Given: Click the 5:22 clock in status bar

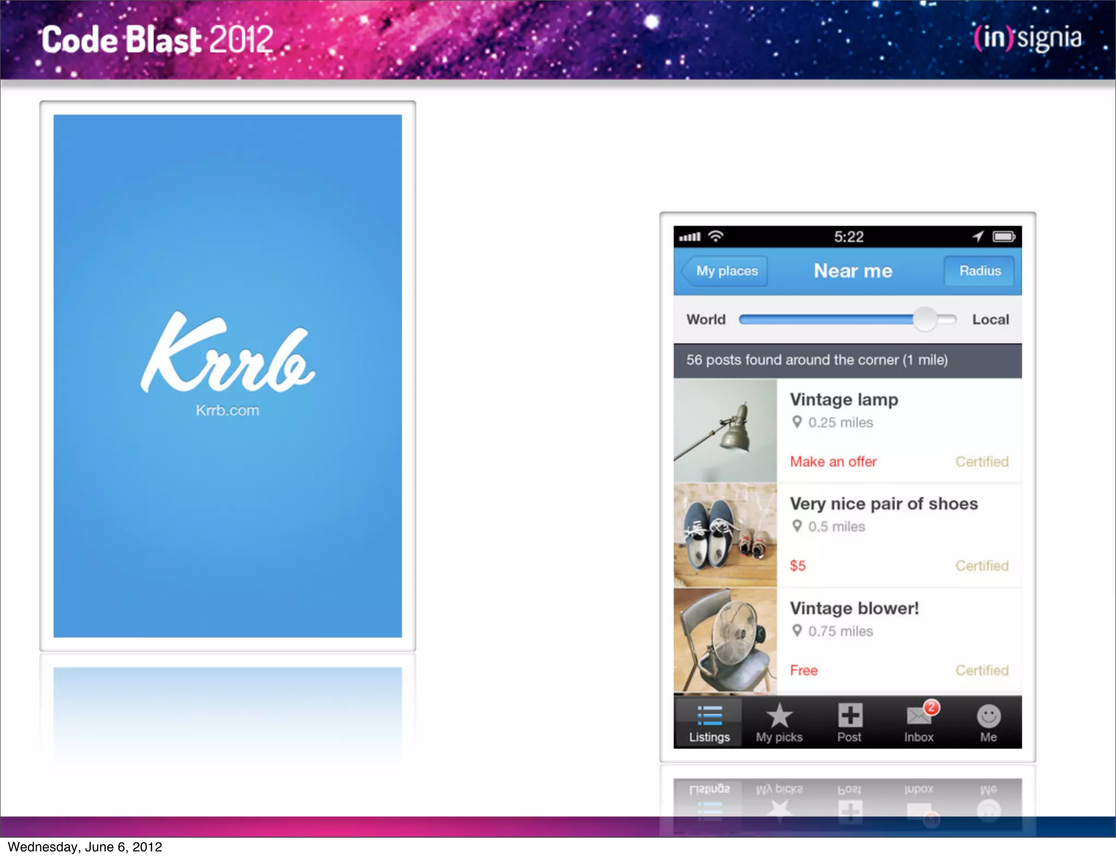Looking at the screenshot, I should pyautogui.click(x=848, y=237).
